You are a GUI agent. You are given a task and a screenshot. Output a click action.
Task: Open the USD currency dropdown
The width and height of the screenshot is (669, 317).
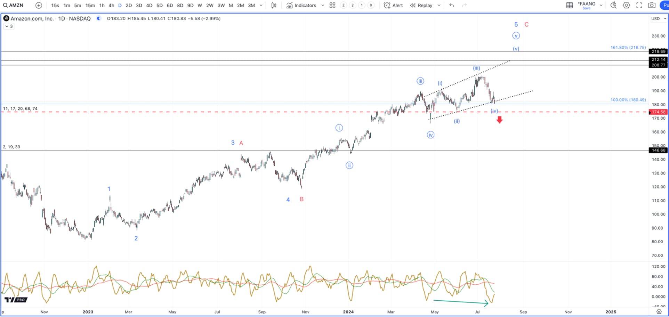[x=659, y=19]
